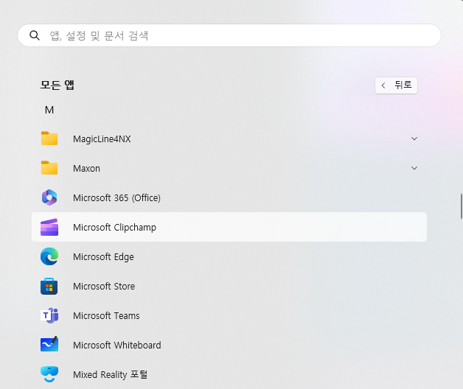This screenshot has height=389, width=463.
Task: Click the Microsoft Edge label
Action: click(x=103, y=257)
